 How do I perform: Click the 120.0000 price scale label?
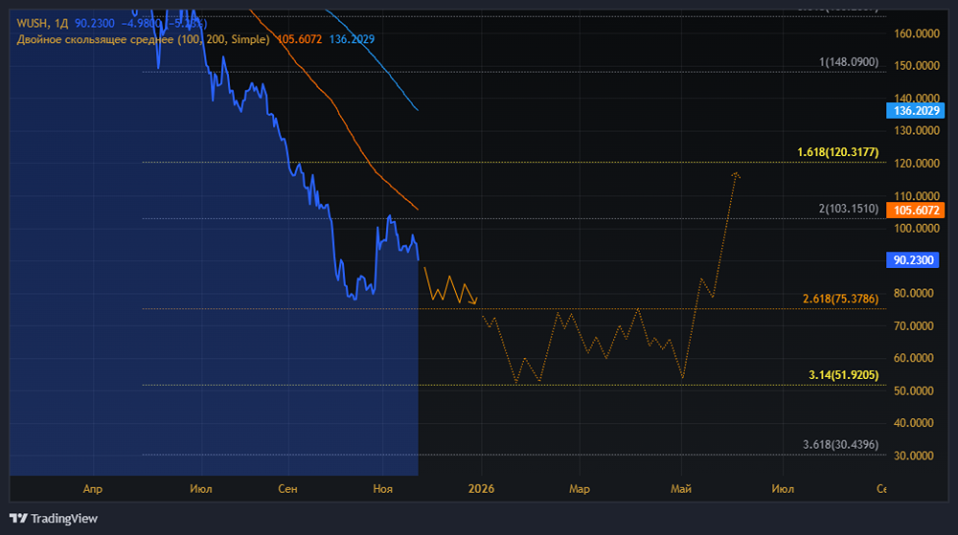(x=917, y=164)
